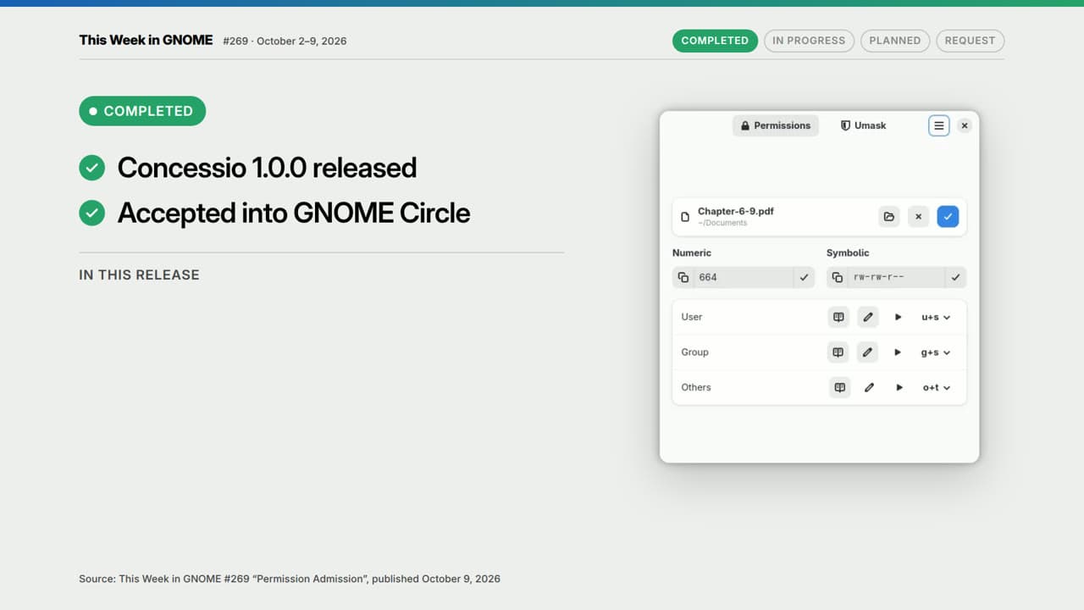Select the REQUEST filter pill
The height and width of the screenshot is (610, 1084).
coord(971,41)
